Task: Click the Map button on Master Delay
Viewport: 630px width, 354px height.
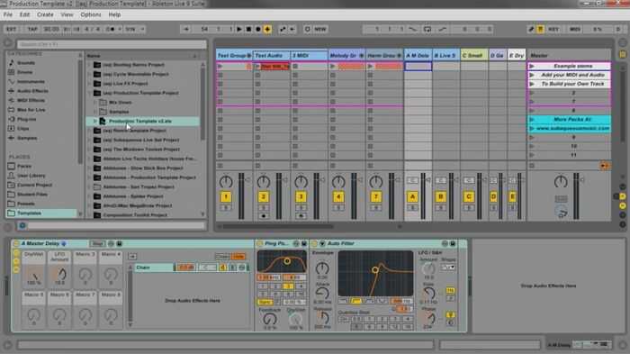Action: (97, 244)
